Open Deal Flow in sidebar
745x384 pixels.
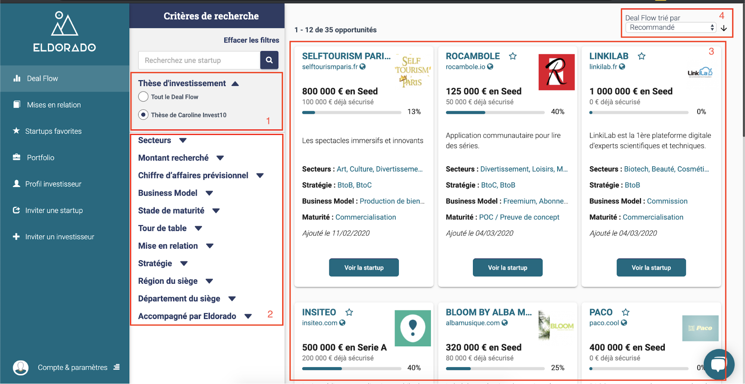[x=64, y=78]
